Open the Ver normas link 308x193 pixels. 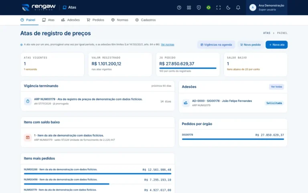tap(168, 45)
